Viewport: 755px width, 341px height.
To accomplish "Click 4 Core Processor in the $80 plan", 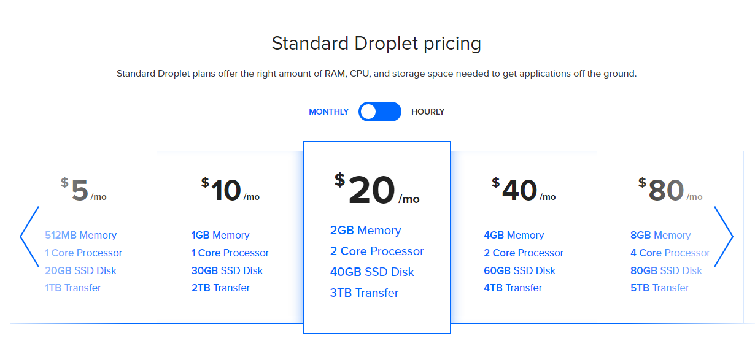I will pos(670,253).
